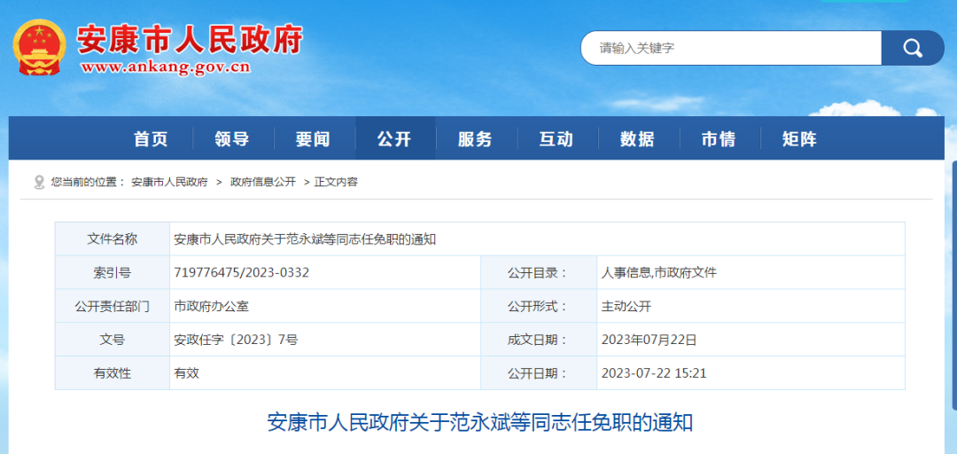Image resolution: width=957 pixels, height=454 pixels.
Task: Switch to the 互动 section
Action: click(556, 139)
